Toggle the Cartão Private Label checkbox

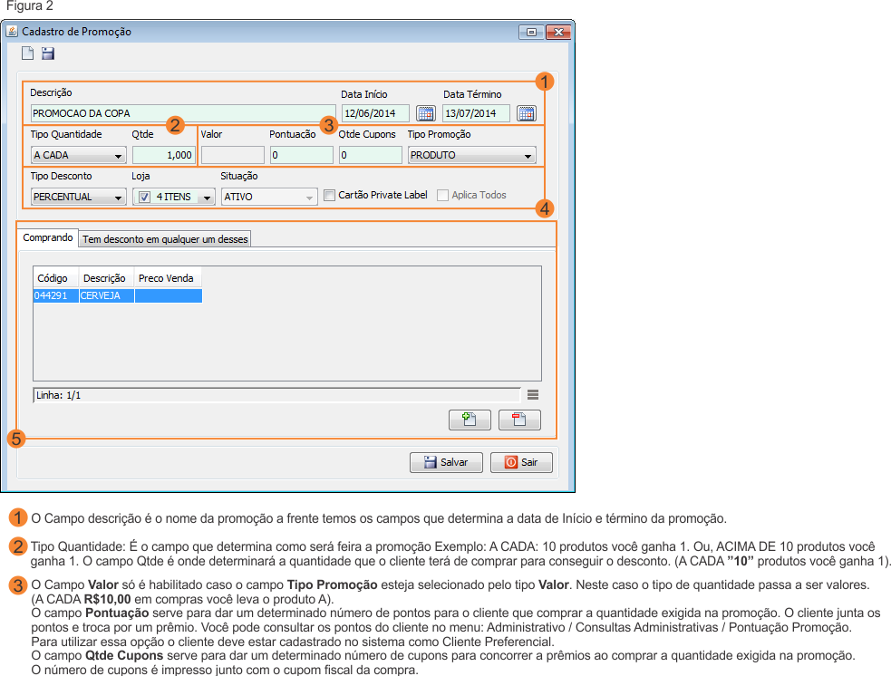point(329,196)
